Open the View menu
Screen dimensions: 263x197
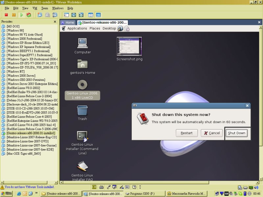coord(25,8)
